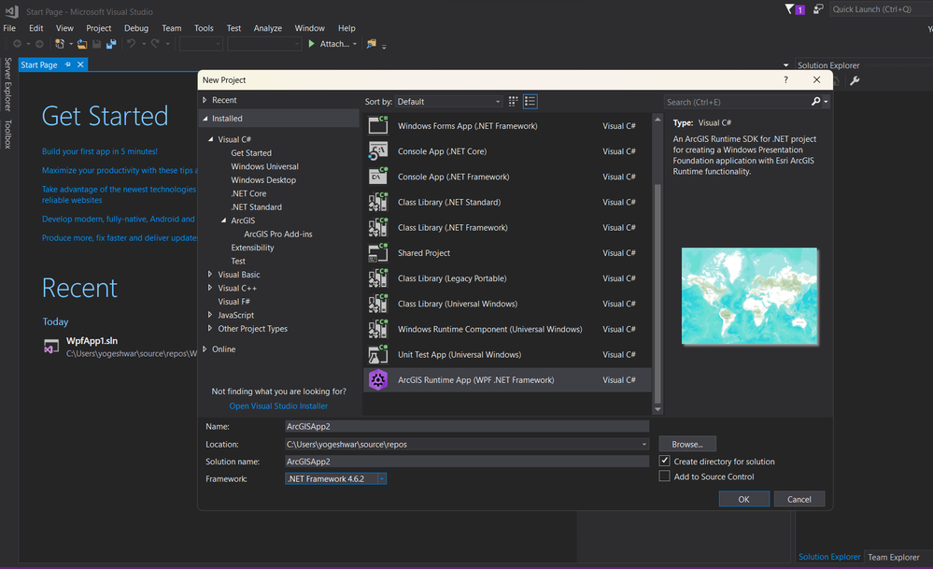Screen dimensions: 933x569
Task: Click the Unit Test App flask icon
Action: pyautogui.click(x=378, y=355)
